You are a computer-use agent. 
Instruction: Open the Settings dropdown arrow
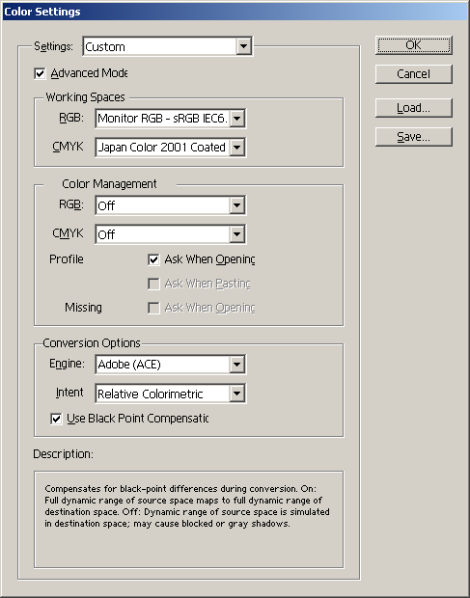(243, 46)
